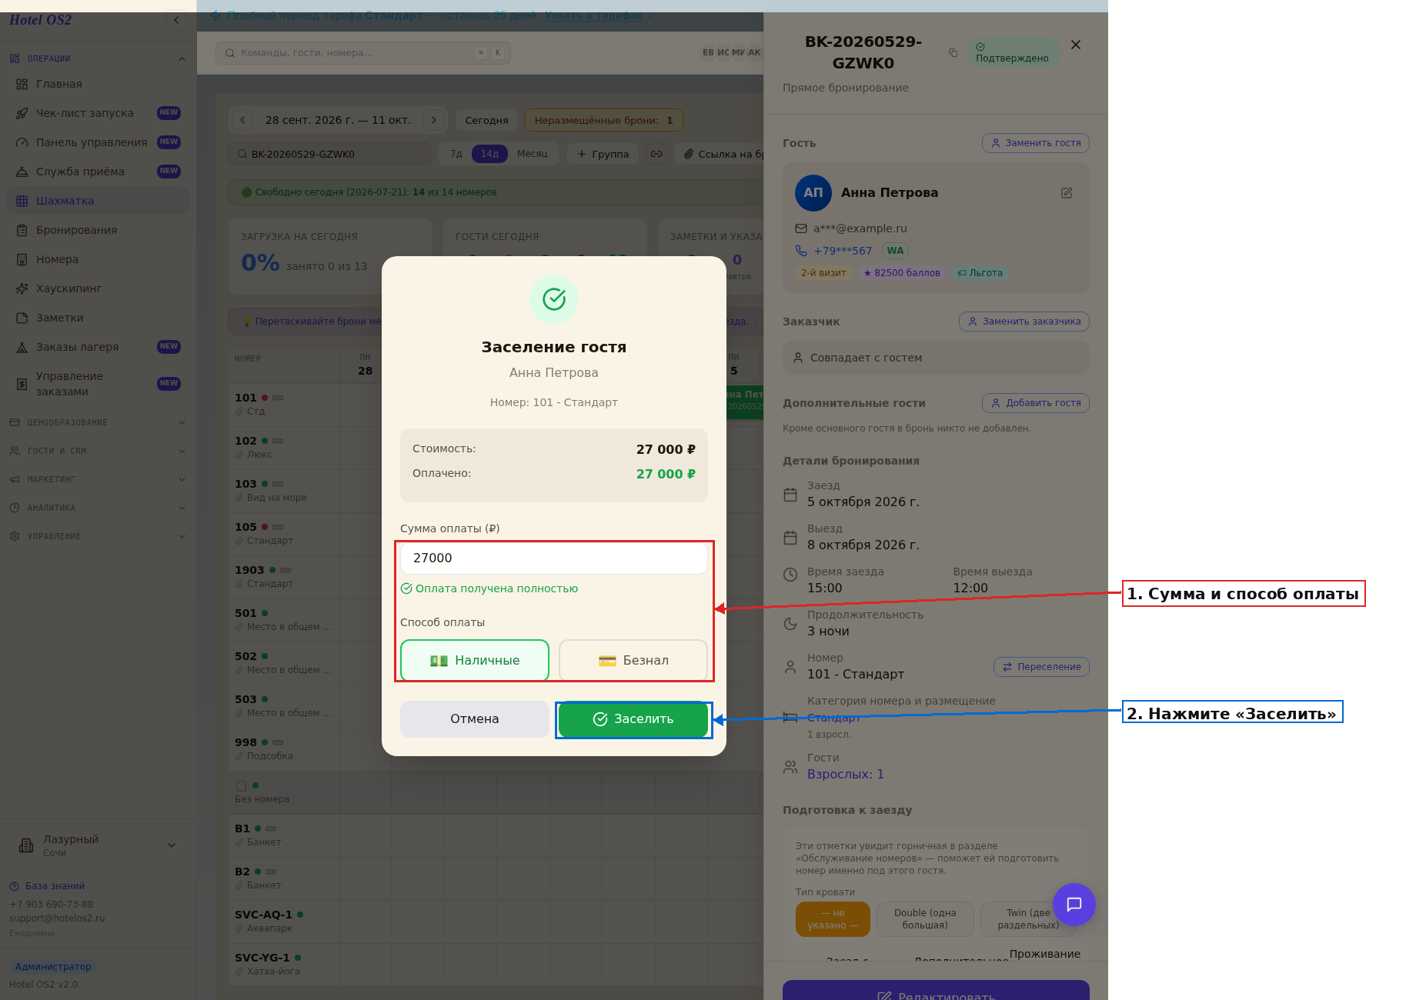1416x1000 pixels.
Task: Select Наличные payment method
Action: coord(475,661)
